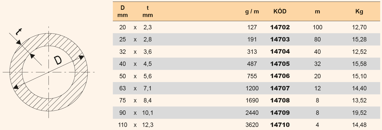The height and width of the screenshot is (130, 382).
Task: Click the g / m column header
Action: point(252,12)
